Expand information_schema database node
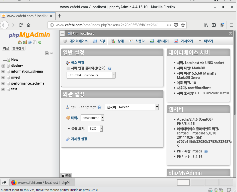 point(3,71)
